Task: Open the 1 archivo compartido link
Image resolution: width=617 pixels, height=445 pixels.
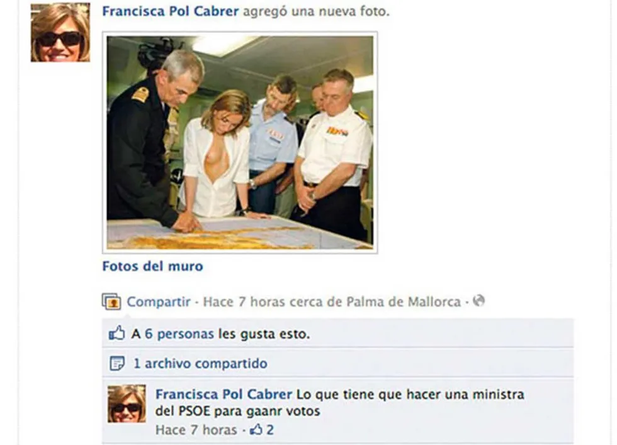Action: click(x=200, y=364)
